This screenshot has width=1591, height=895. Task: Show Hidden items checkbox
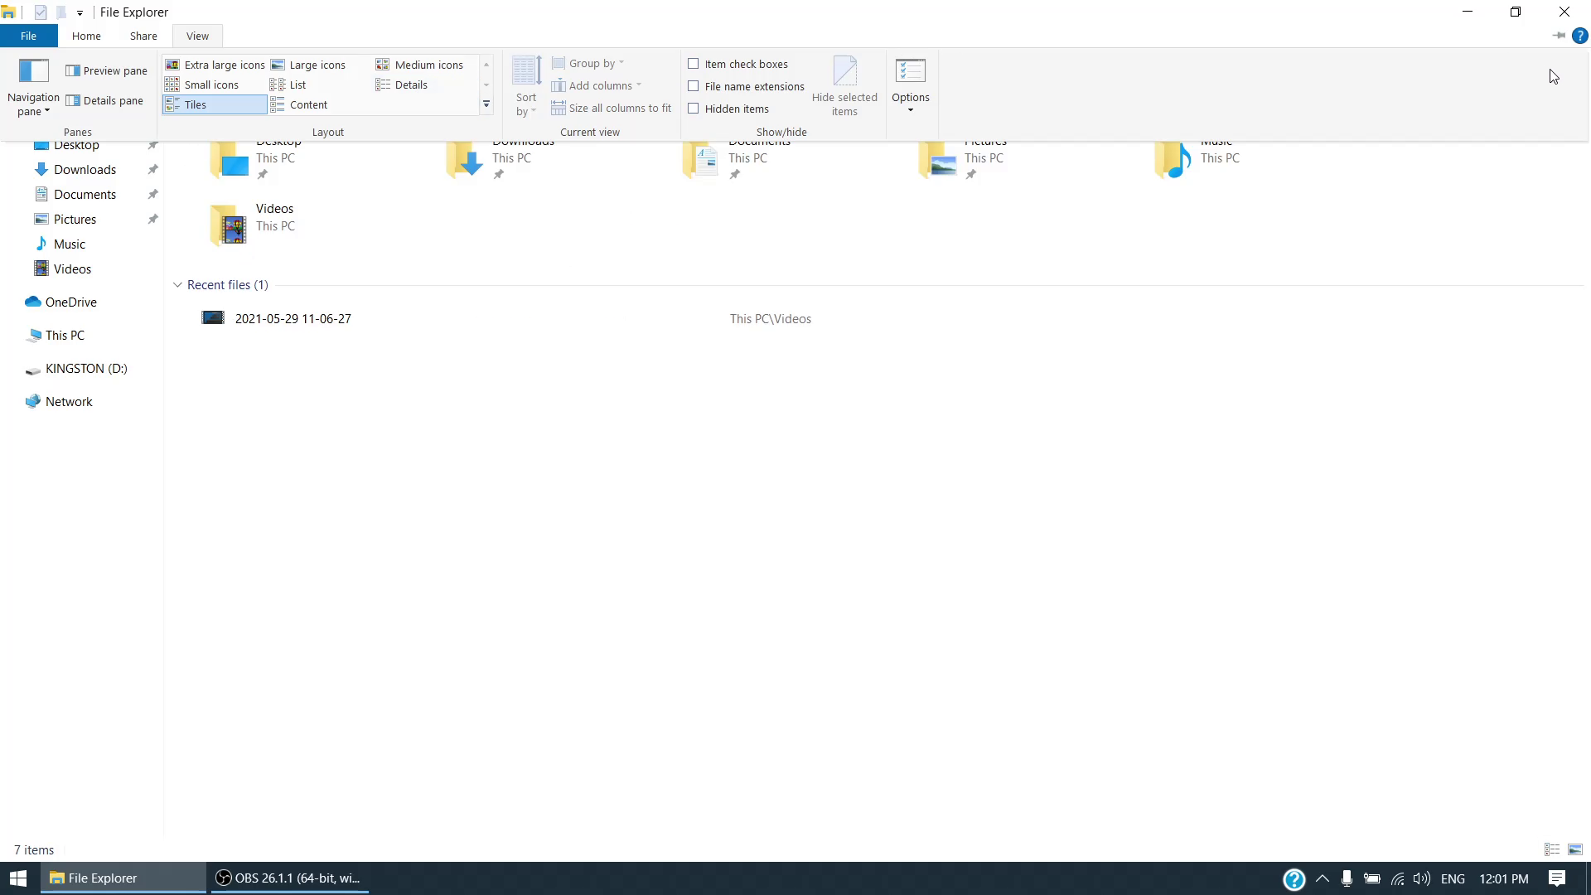click(694, 109)
